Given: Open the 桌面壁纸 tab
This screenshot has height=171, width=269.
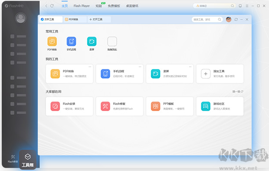Looking at the screenshot, I should pos(132,6).
